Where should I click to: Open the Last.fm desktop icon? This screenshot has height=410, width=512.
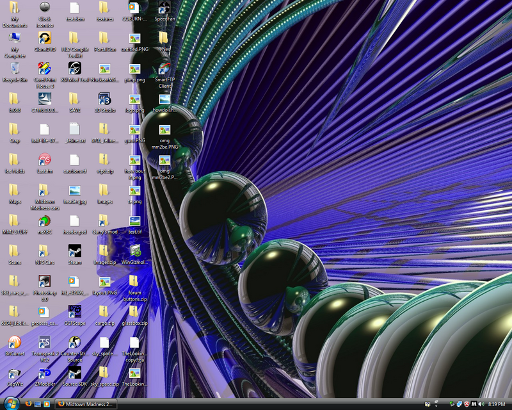pyautogui.click(x=44, y=160)
